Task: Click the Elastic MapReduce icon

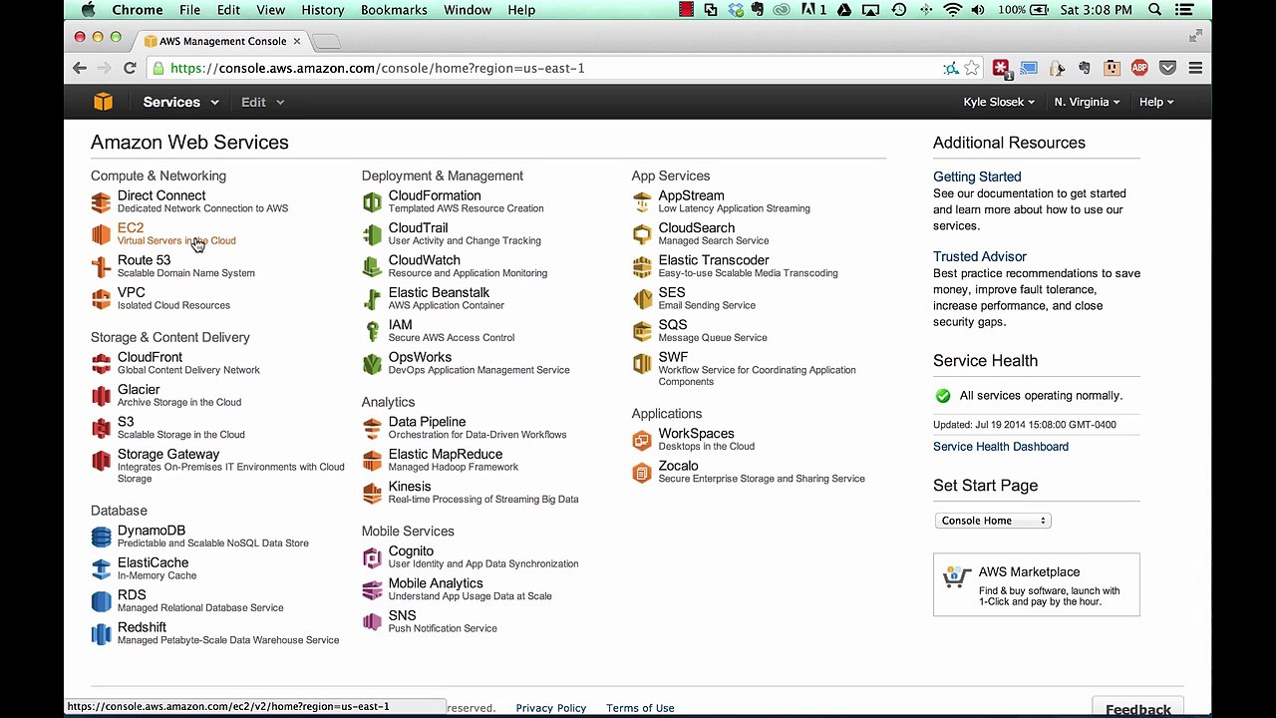Action: click(x=372, y=461)
